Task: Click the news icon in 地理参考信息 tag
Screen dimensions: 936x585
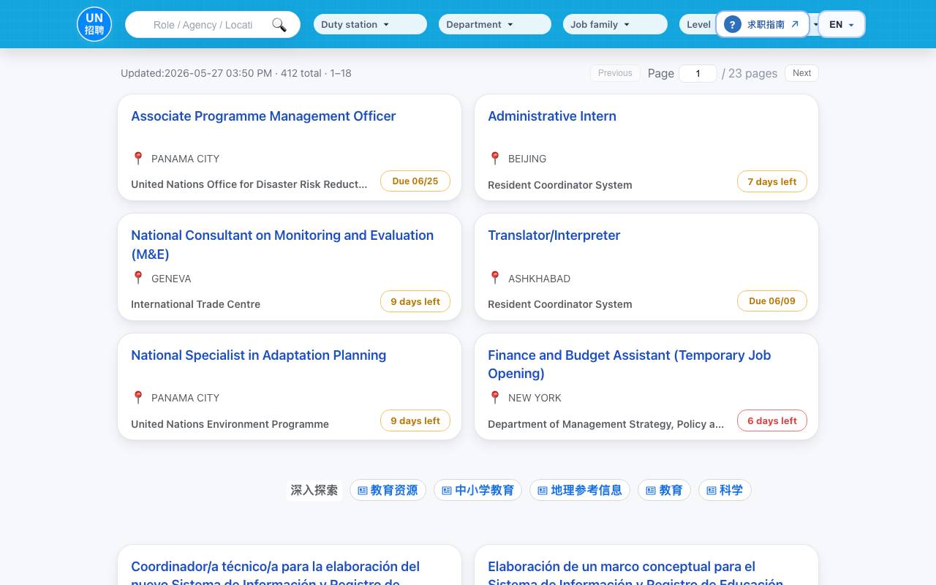Action: click(x=543, y=491)
